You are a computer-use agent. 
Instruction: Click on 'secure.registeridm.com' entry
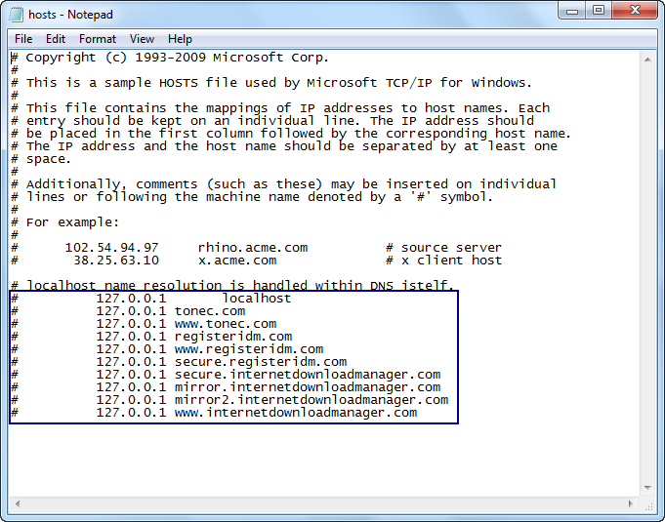pyautogui.click(x=261, y=362)
